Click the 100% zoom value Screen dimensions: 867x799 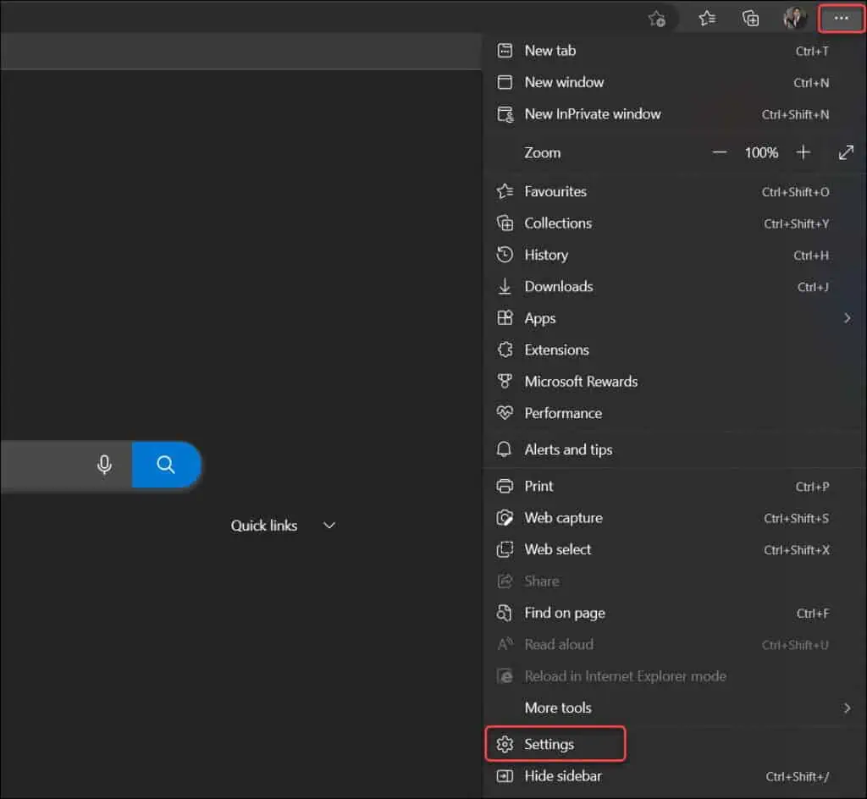[x=761, y=152]
